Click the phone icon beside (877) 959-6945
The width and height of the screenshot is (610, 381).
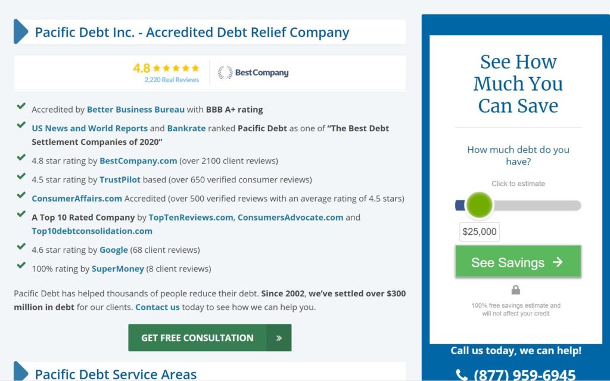(x=462, y=375)
